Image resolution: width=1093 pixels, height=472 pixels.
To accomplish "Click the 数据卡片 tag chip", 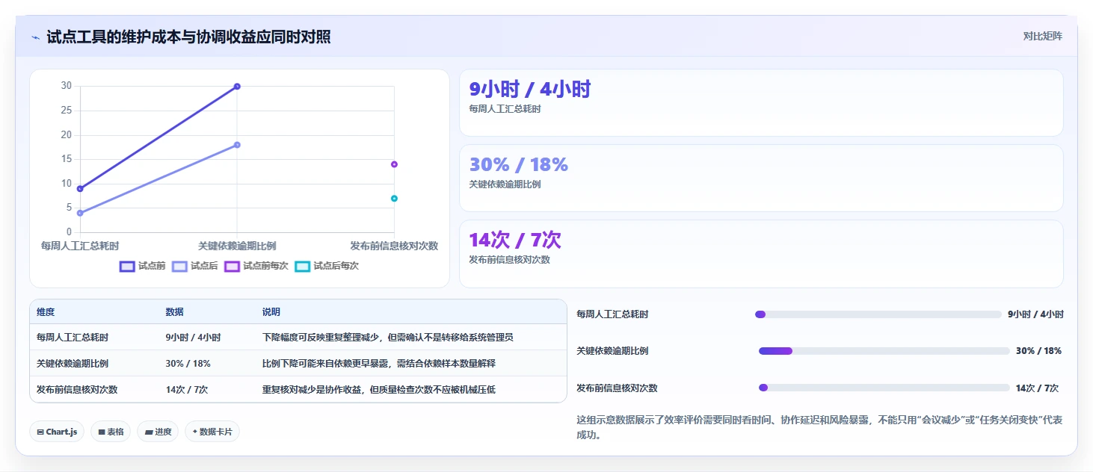I will coord(212,432).
